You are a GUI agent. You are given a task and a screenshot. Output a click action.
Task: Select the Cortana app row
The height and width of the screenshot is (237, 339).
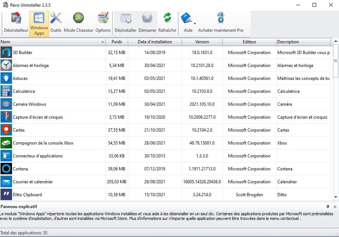pyautogui.click(x=20, y=169)
